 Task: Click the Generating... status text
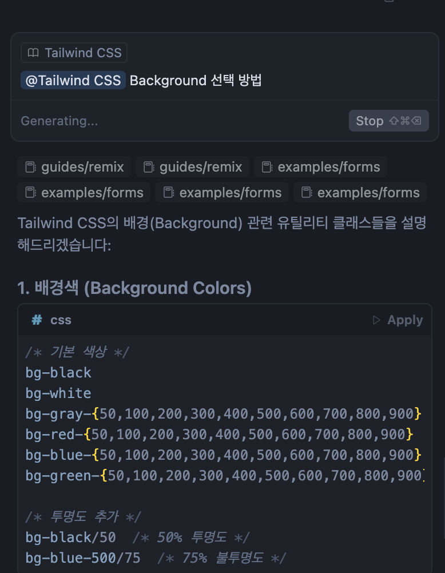coord(59,121)
